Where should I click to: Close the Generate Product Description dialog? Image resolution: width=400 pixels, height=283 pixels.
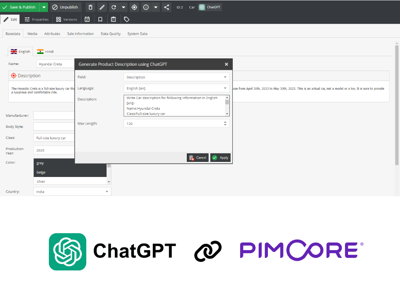[x=226, y=64]
